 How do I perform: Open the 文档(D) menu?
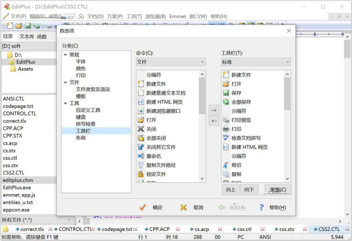point(95,16)
